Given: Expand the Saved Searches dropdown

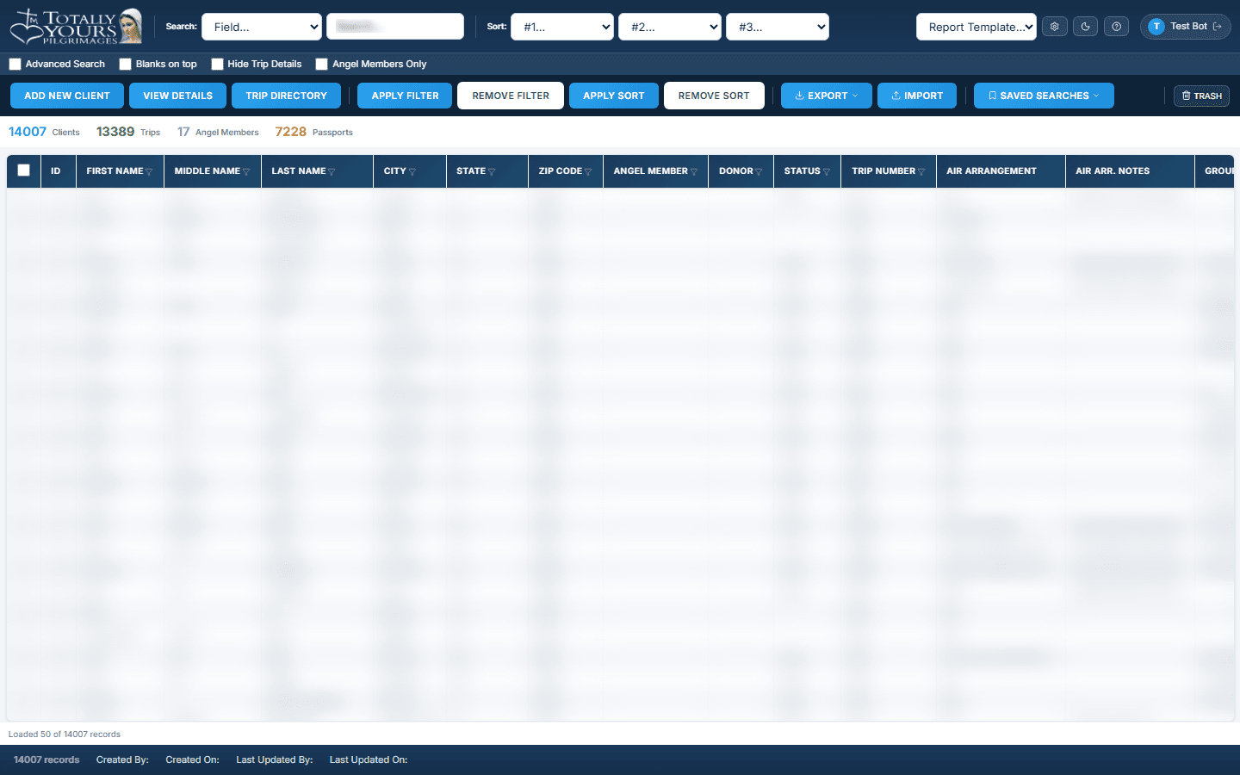Looking at the screenshot, I should (x=1044, y=96).
